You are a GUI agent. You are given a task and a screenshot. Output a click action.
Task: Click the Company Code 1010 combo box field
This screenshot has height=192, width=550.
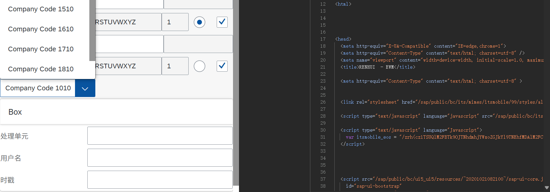pyautogui.click(x=38, y=88)
